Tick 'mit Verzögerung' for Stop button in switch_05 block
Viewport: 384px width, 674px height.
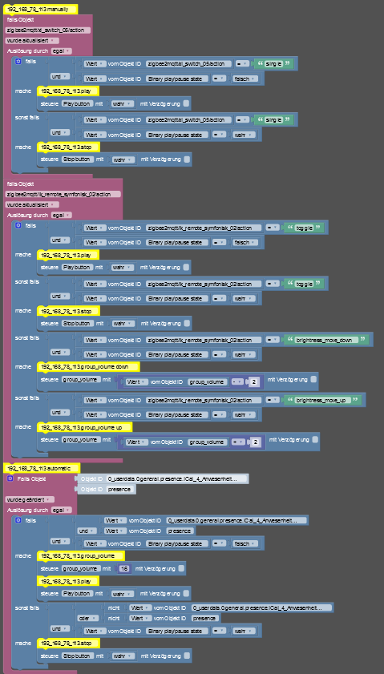[187, 159]
